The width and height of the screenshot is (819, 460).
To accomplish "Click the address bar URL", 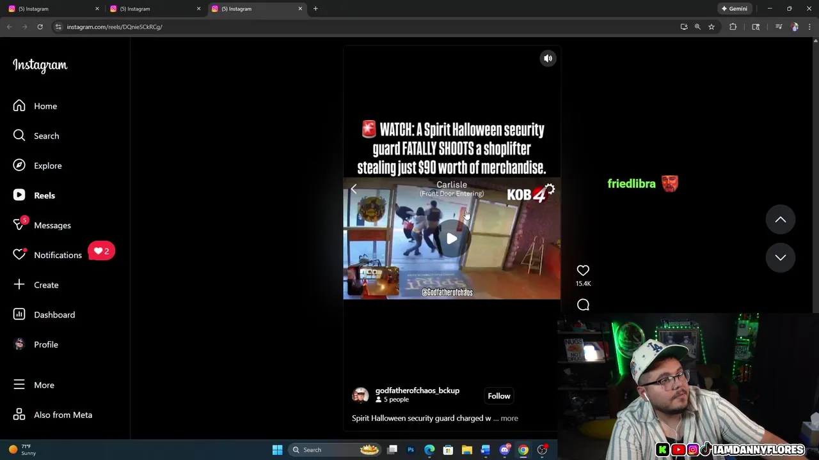I will tap(115, 27).
